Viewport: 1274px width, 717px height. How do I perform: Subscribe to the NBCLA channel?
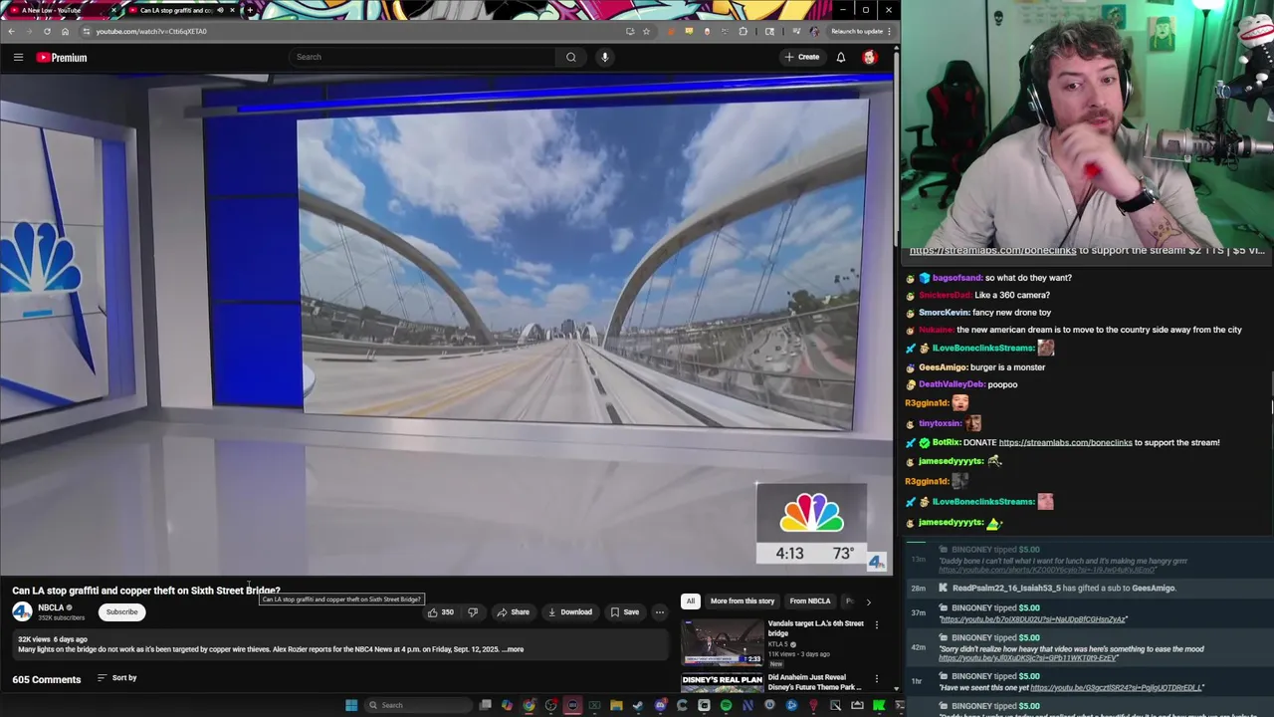(x=122, y=612)
